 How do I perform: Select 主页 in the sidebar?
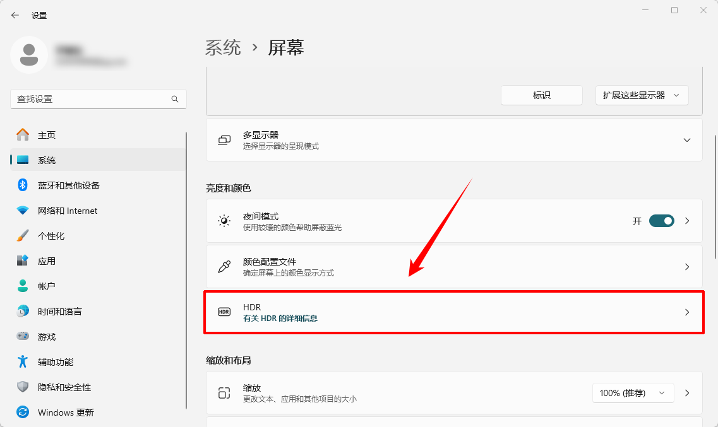[98, 135]
